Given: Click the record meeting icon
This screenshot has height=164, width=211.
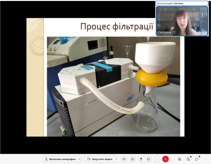Looking at the screenshot, I should [133, 159].
